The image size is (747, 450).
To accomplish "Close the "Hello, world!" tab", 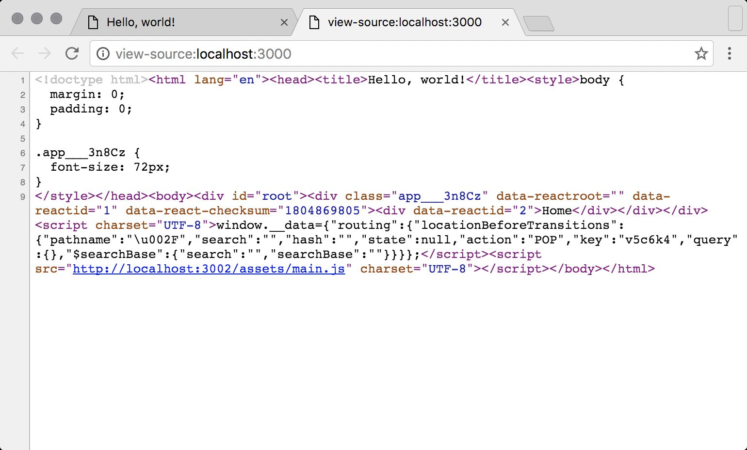I will [284, 22].
